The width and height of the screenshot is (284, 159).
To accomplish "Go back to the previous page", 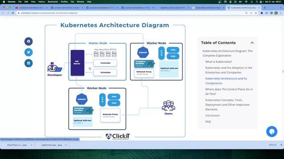I will coord(3,13).
